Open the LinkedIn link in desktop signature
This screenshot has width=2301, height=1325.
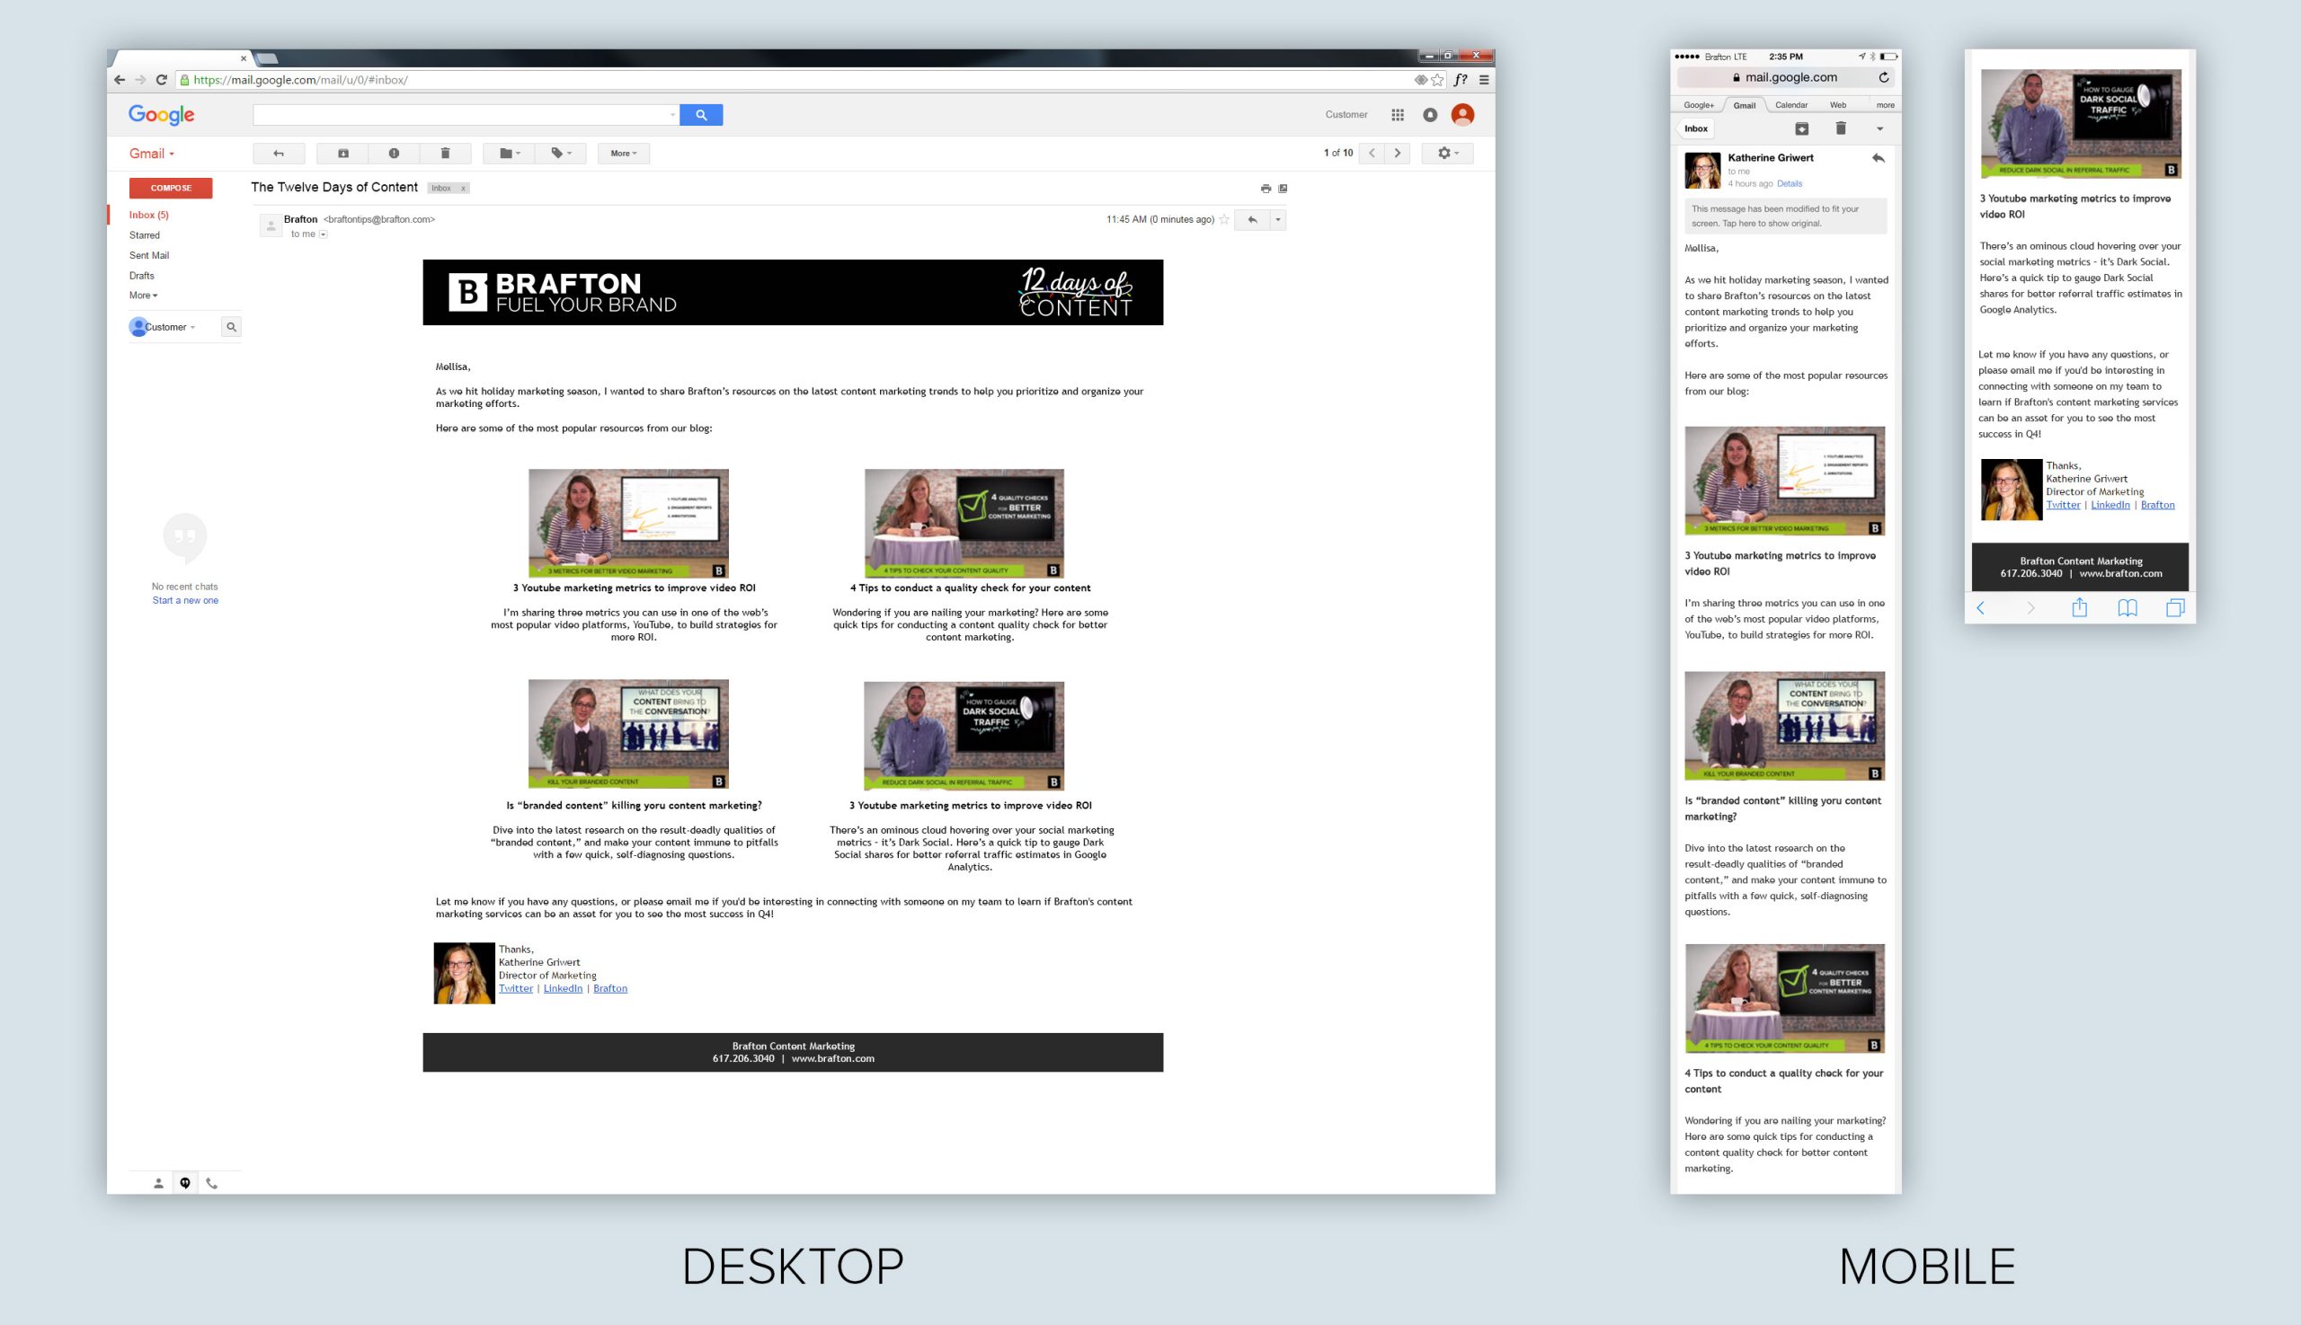563,988
